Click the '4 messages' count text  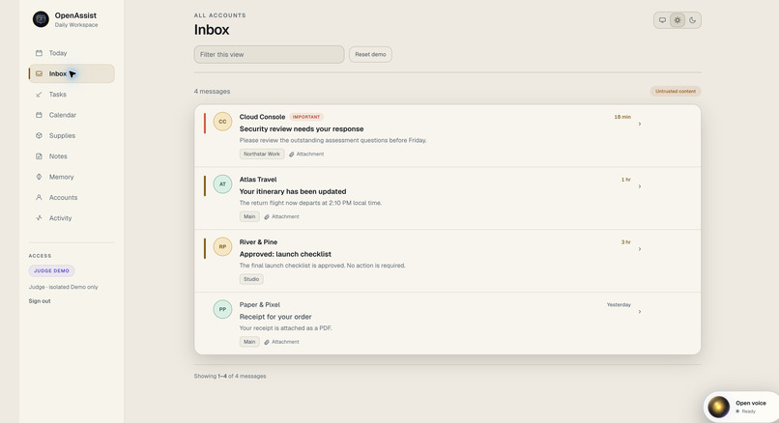coord(212,92)
